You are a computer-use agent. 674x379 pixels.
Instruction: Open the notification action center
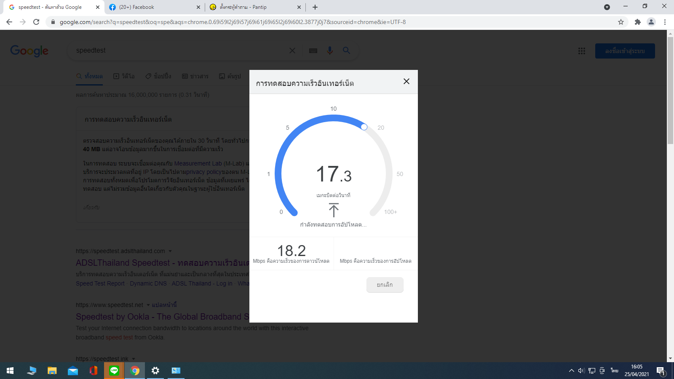point(661,371)
